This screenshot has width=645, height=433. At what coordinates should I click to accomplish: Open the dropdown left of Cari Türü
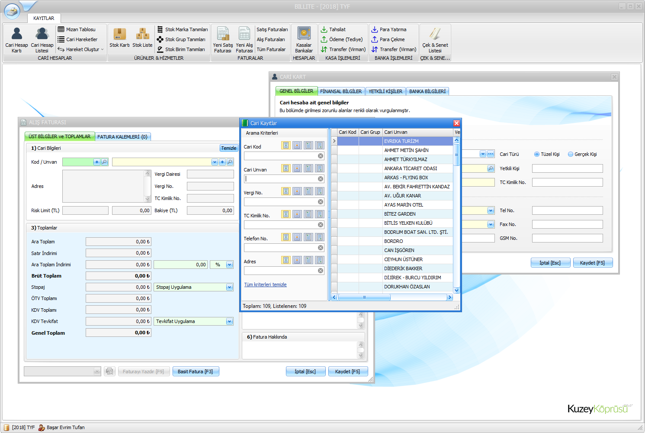tap(483, 154)
